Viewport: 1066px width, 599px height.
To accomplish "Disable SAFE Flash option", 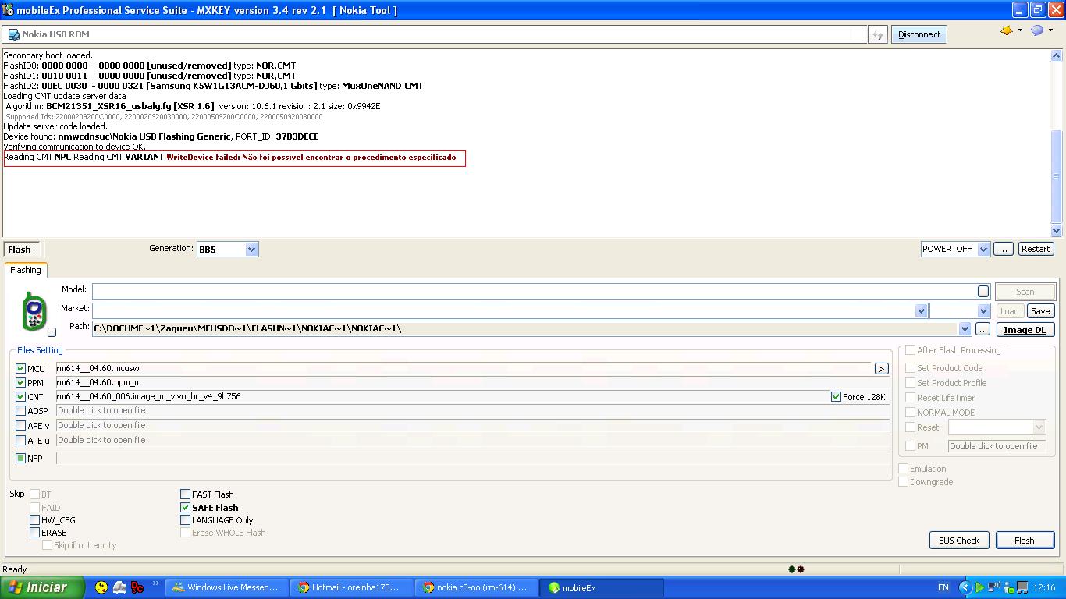I will coord(186,508).
